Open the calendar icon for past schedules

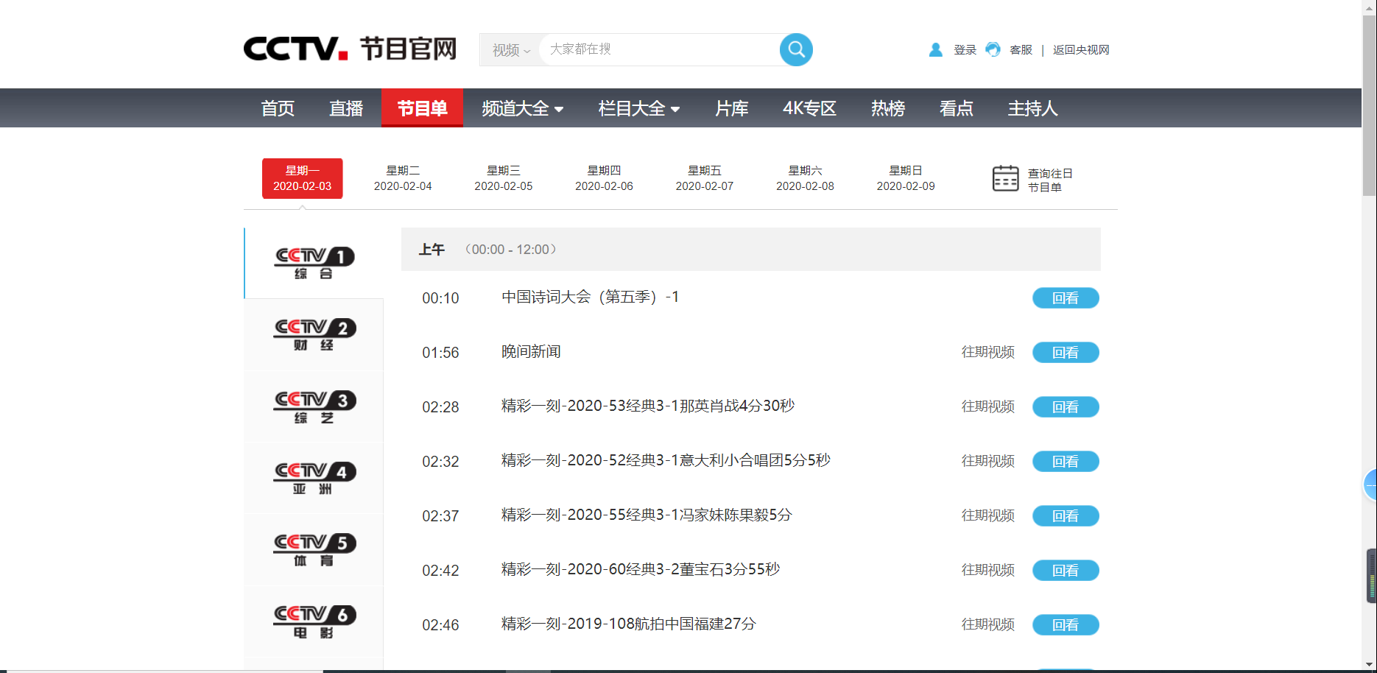tap(1005, 178)
